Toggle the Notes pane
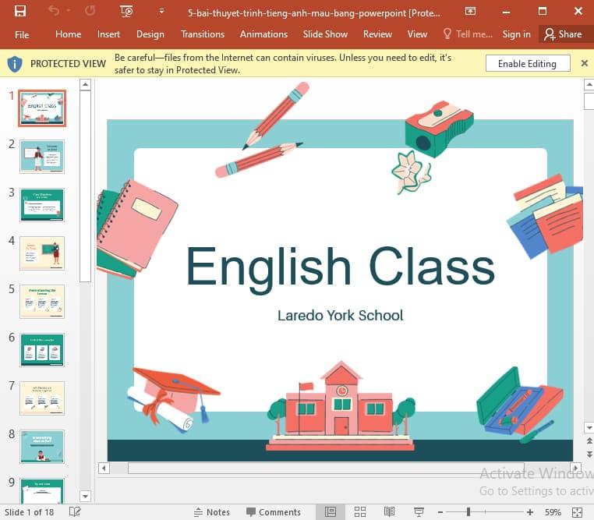Viewport: 594px width, 520px height. [212, 512]
